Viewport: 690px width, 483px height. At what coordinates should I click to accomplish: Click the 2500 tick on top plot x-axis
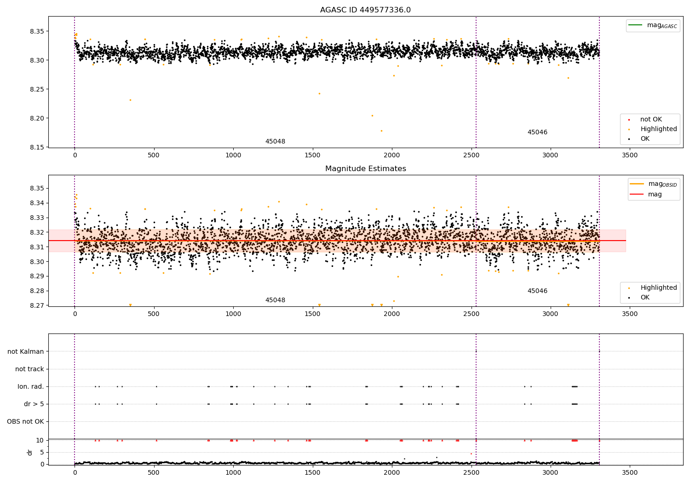(471, 155)
